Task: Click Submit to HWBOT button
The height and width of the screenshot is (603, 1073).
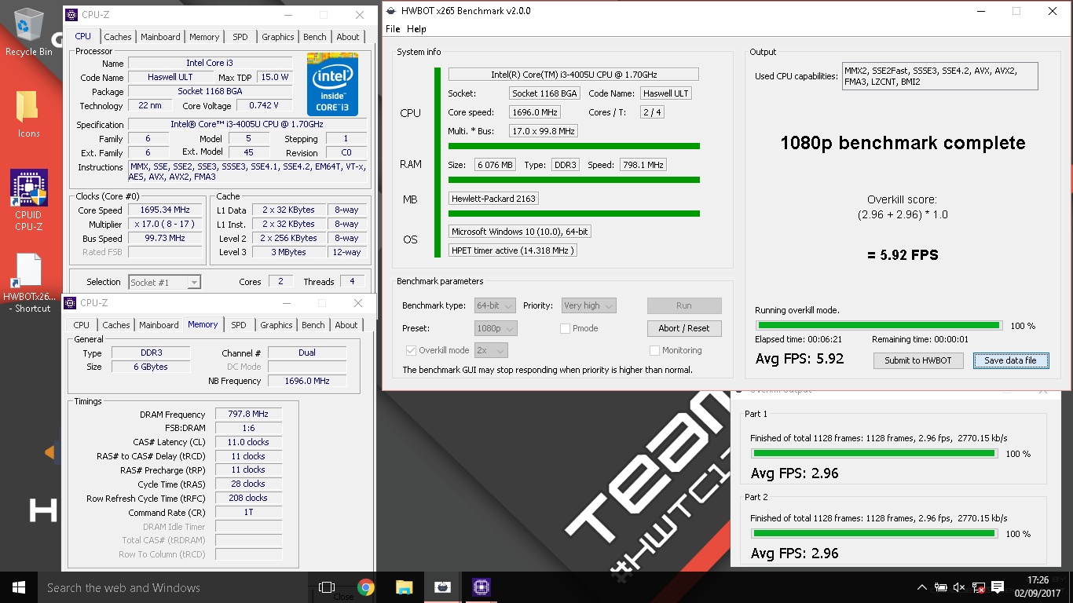Action: tap(917, 360)
